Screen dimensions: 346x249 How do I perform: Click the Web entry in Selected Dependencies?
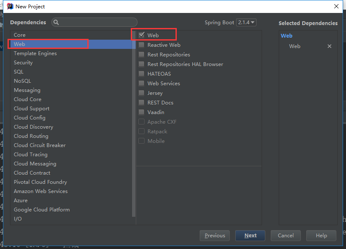pos(295,46)
